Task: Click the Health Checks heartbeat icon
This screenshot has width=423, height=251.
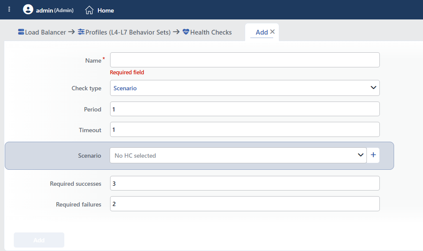Action: (186, 32)
